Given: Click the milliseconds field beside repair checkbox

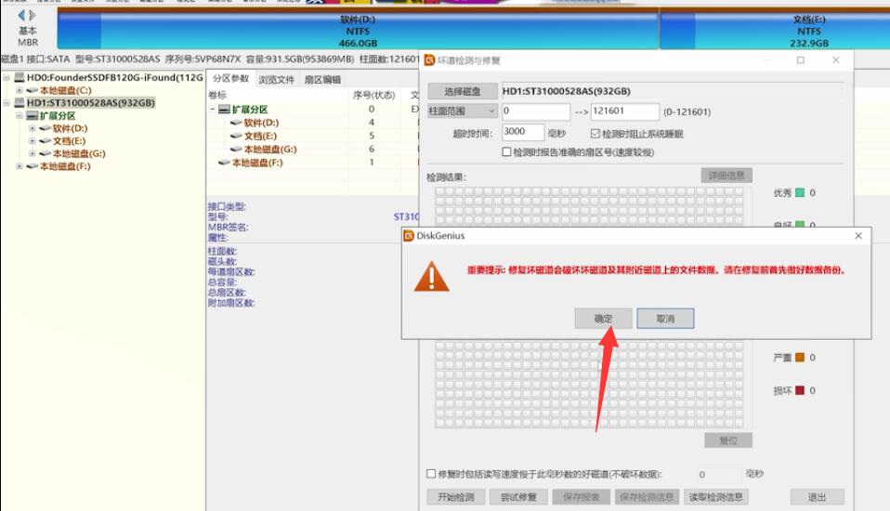Looking at the screenshot, I should [718, 474].
